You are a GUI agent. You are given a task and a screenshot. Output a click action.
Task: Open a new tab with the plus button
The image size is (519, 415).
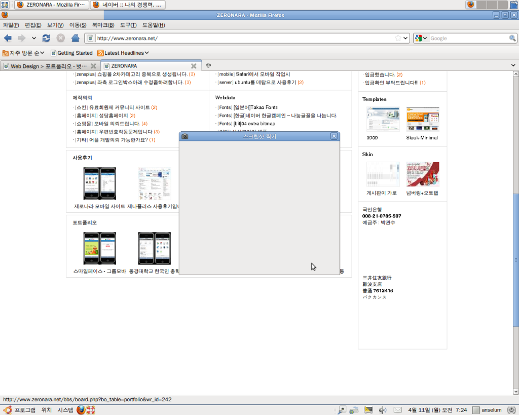point(208,65)
